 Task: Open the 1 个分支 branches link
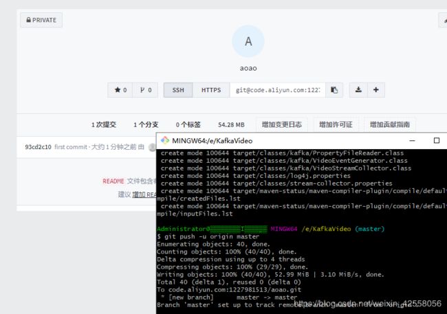[x=146, y=125]
